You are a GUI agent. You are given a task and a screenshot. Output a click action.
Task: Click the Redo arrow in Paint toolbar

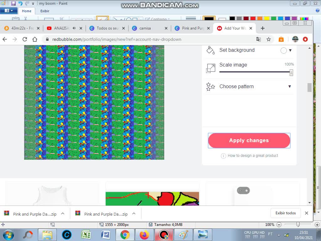click(27, 3)
